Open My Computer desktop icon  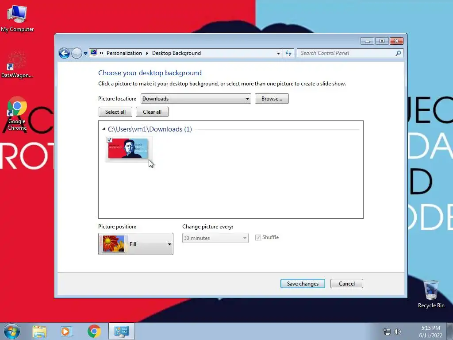click(x=17, y=18)
